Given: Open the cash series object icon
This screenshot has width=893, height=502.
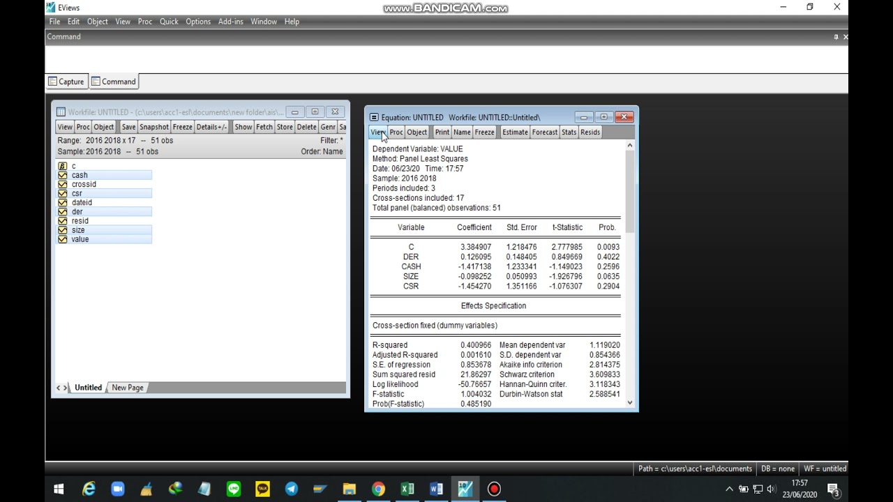Looking at the screenshot, I should click(63, 175).
